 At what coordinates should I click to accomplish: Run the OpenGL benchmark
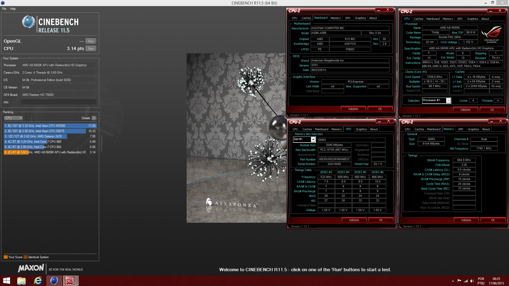[x=91, y=41]
